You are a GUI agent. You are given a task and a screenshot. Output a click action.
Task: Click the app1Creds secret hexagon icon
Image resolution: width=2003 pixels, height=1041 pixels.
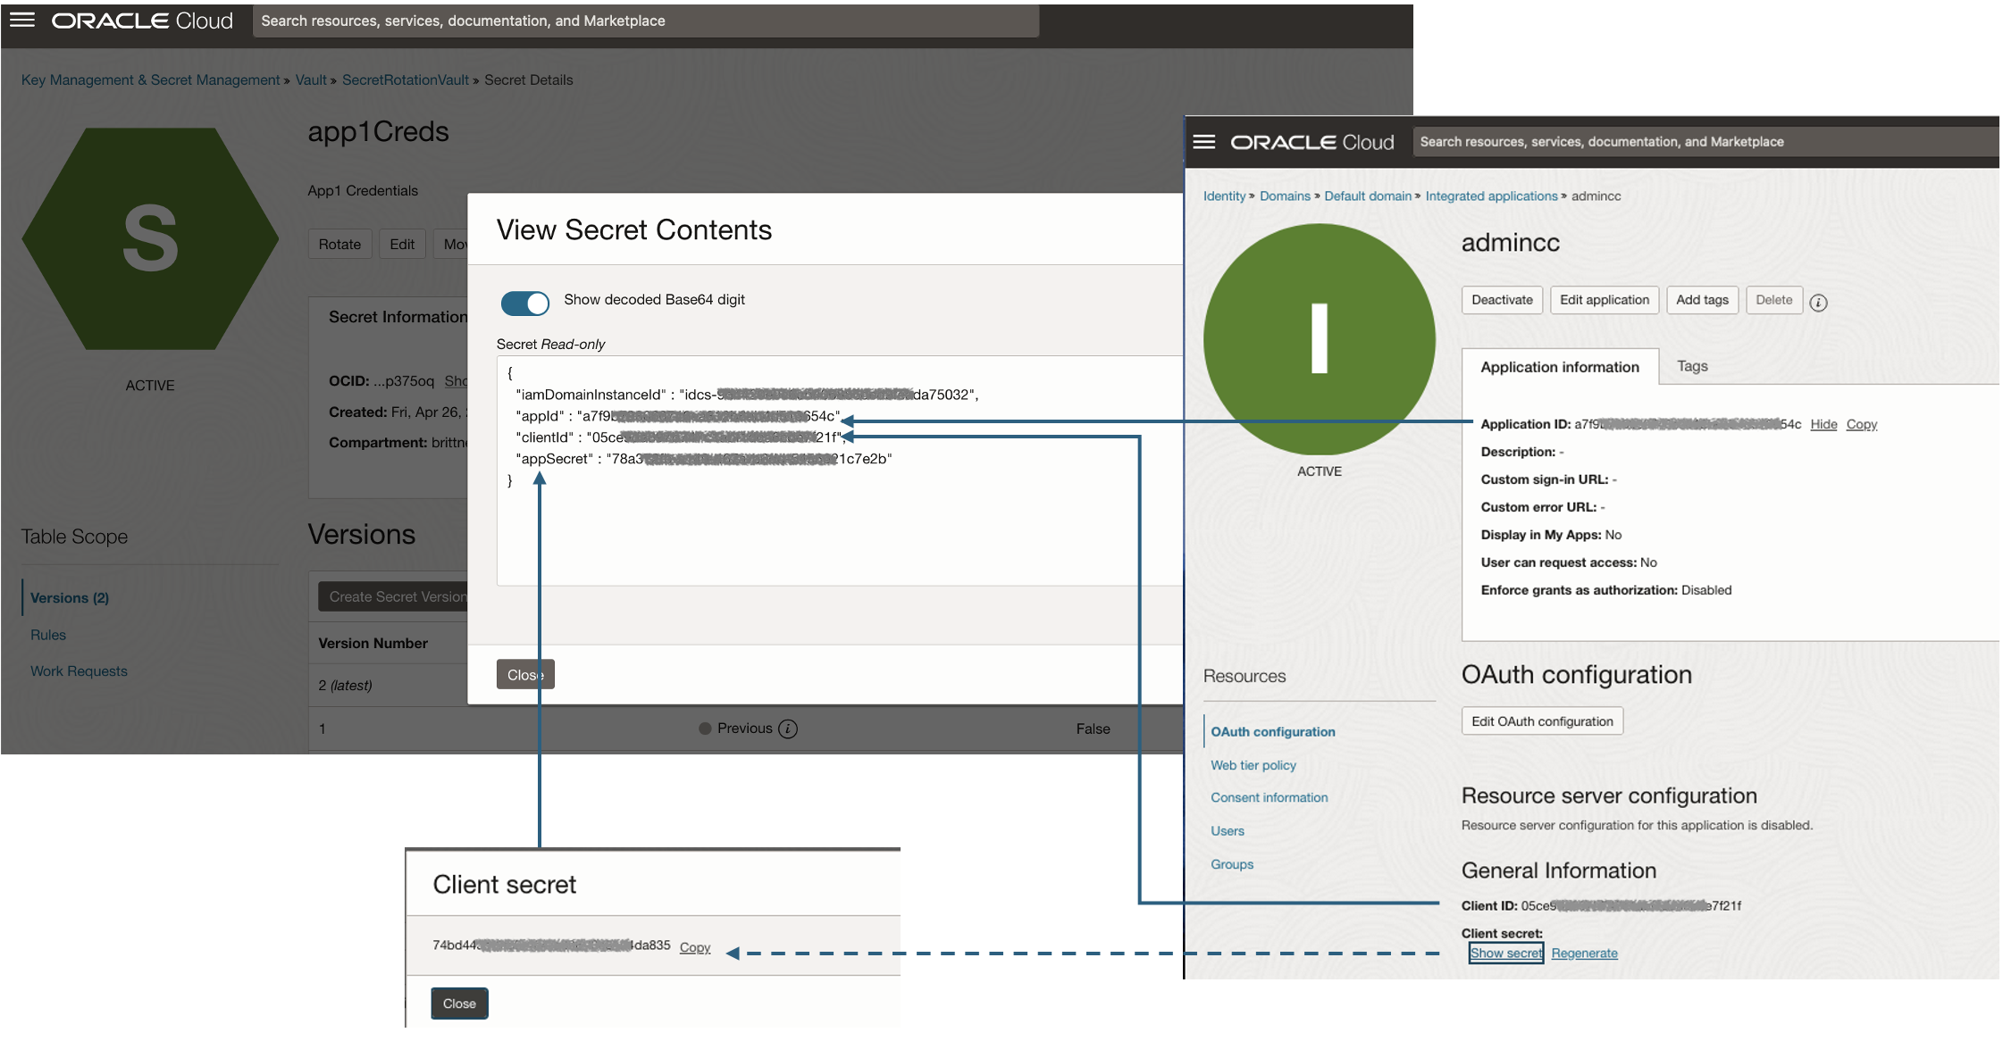pos(150,238)
